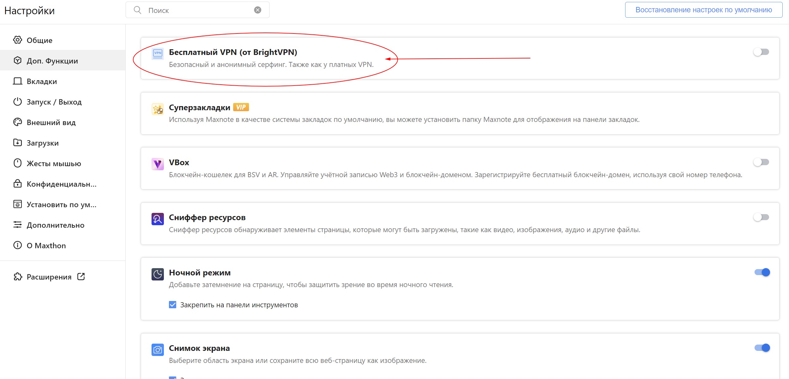This screenshot has width=789, height=379.
Task: Open the Общие settings section
Action: [40, 40]
